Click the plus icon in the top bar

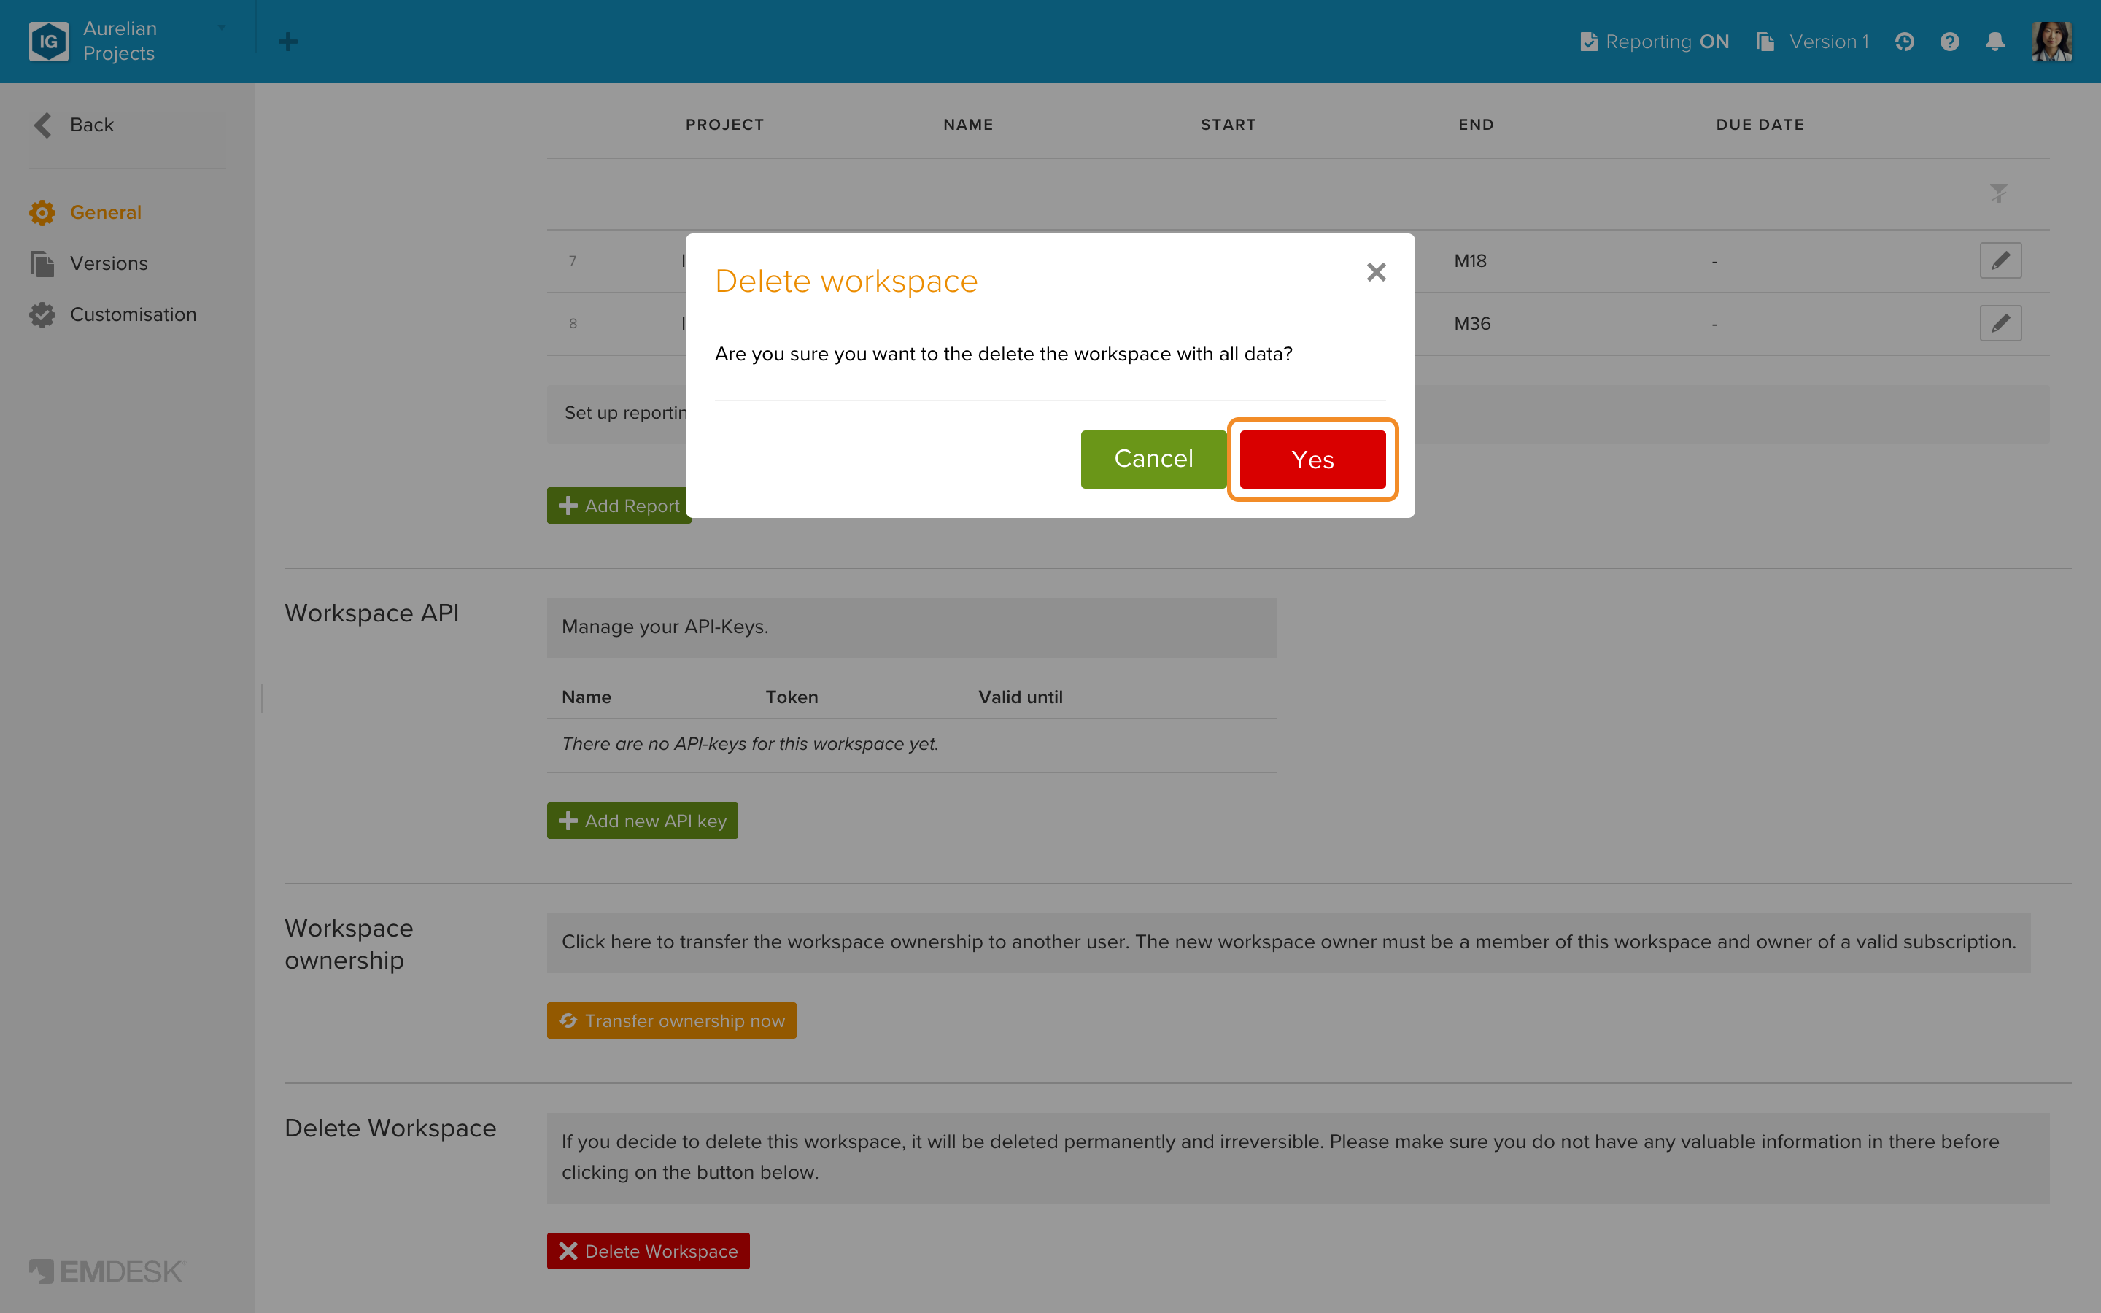288,42
